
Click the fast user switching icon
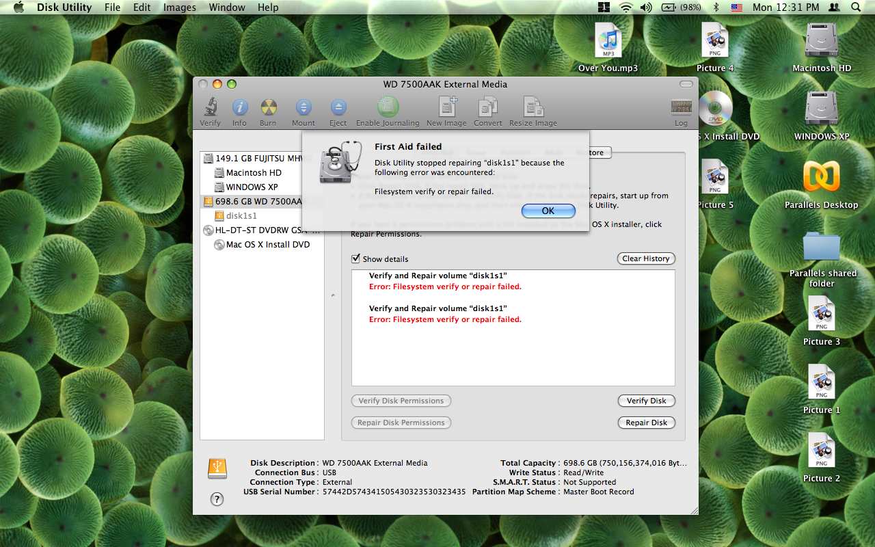pos(833,8)
